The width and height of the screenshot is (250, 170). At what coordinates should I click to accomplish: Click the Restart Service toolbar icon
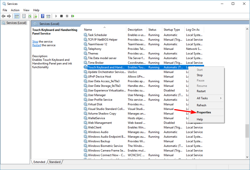(x=73, y=16)
